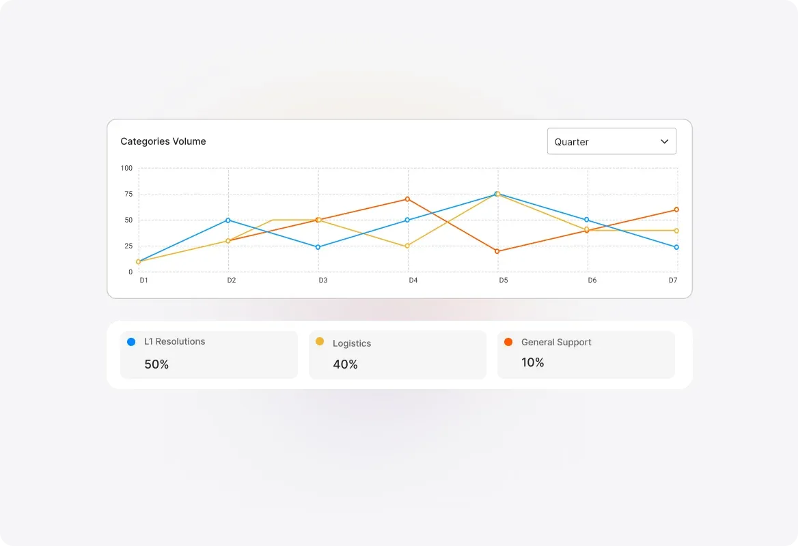Select the L1 Resolutions legend label
The height and width of the screenshot is (546, 798).
pyautogui.click(x=175, y=342)
